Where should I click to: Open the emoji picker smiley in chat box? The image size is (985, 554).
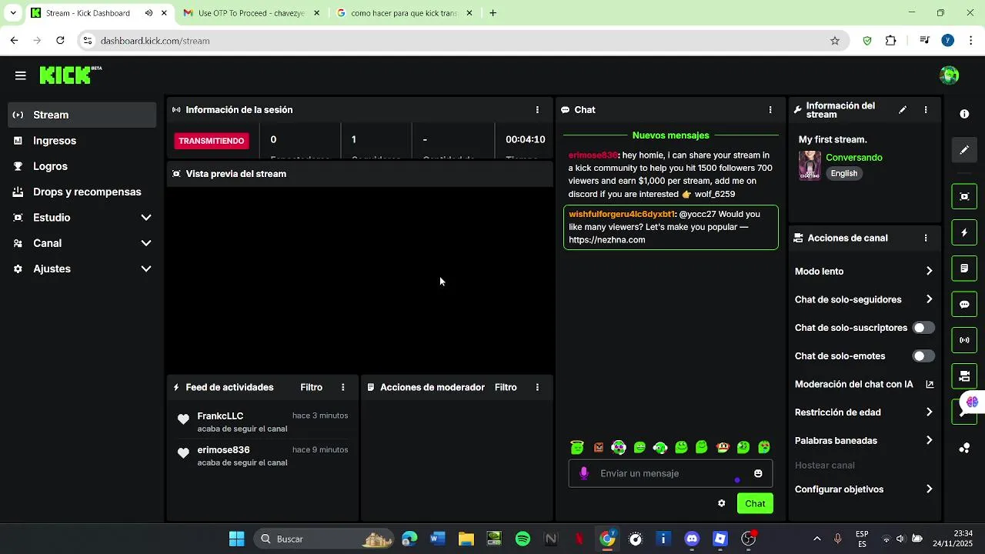[x=758, y=474]
